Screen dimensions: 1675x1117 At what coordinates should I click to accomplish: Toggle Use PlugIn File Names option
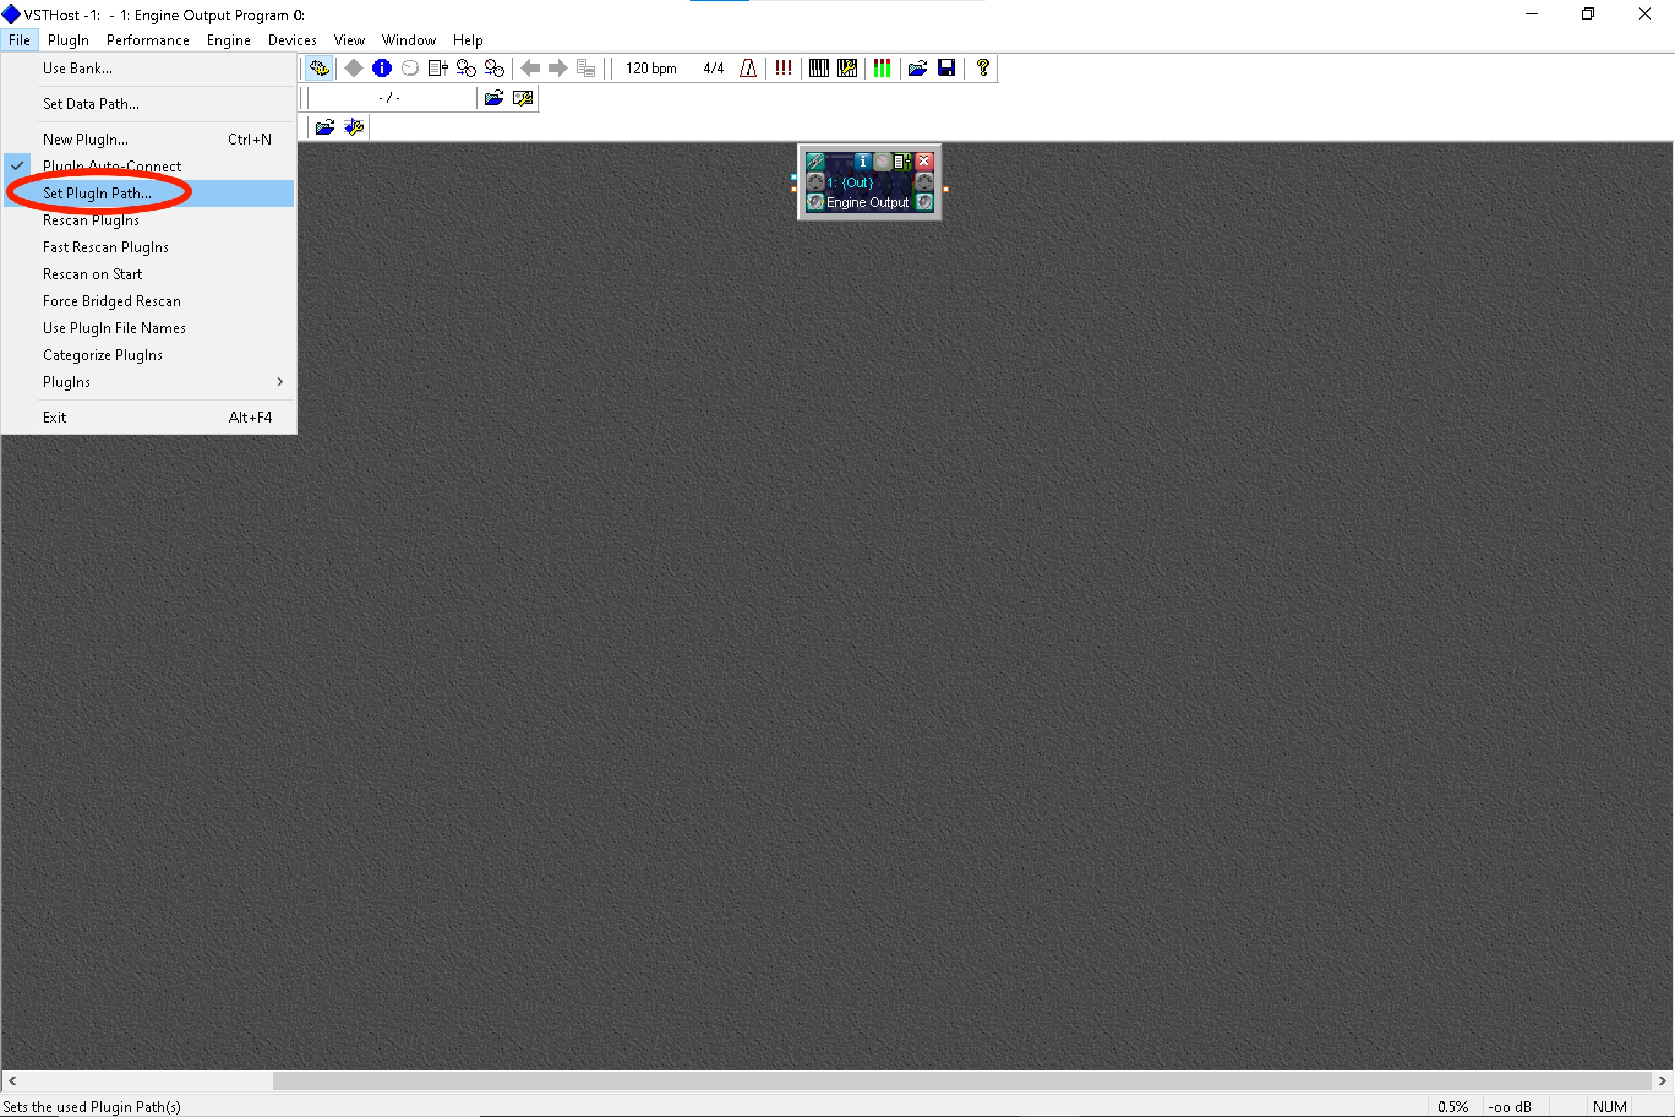pos(149,328)
